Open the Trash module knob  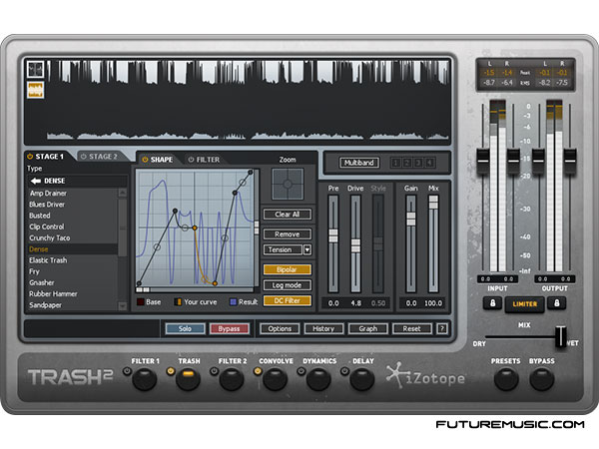tap(188, 379)
